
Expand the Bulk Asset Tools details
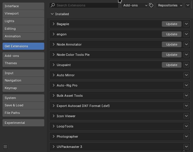pos(54,95)
